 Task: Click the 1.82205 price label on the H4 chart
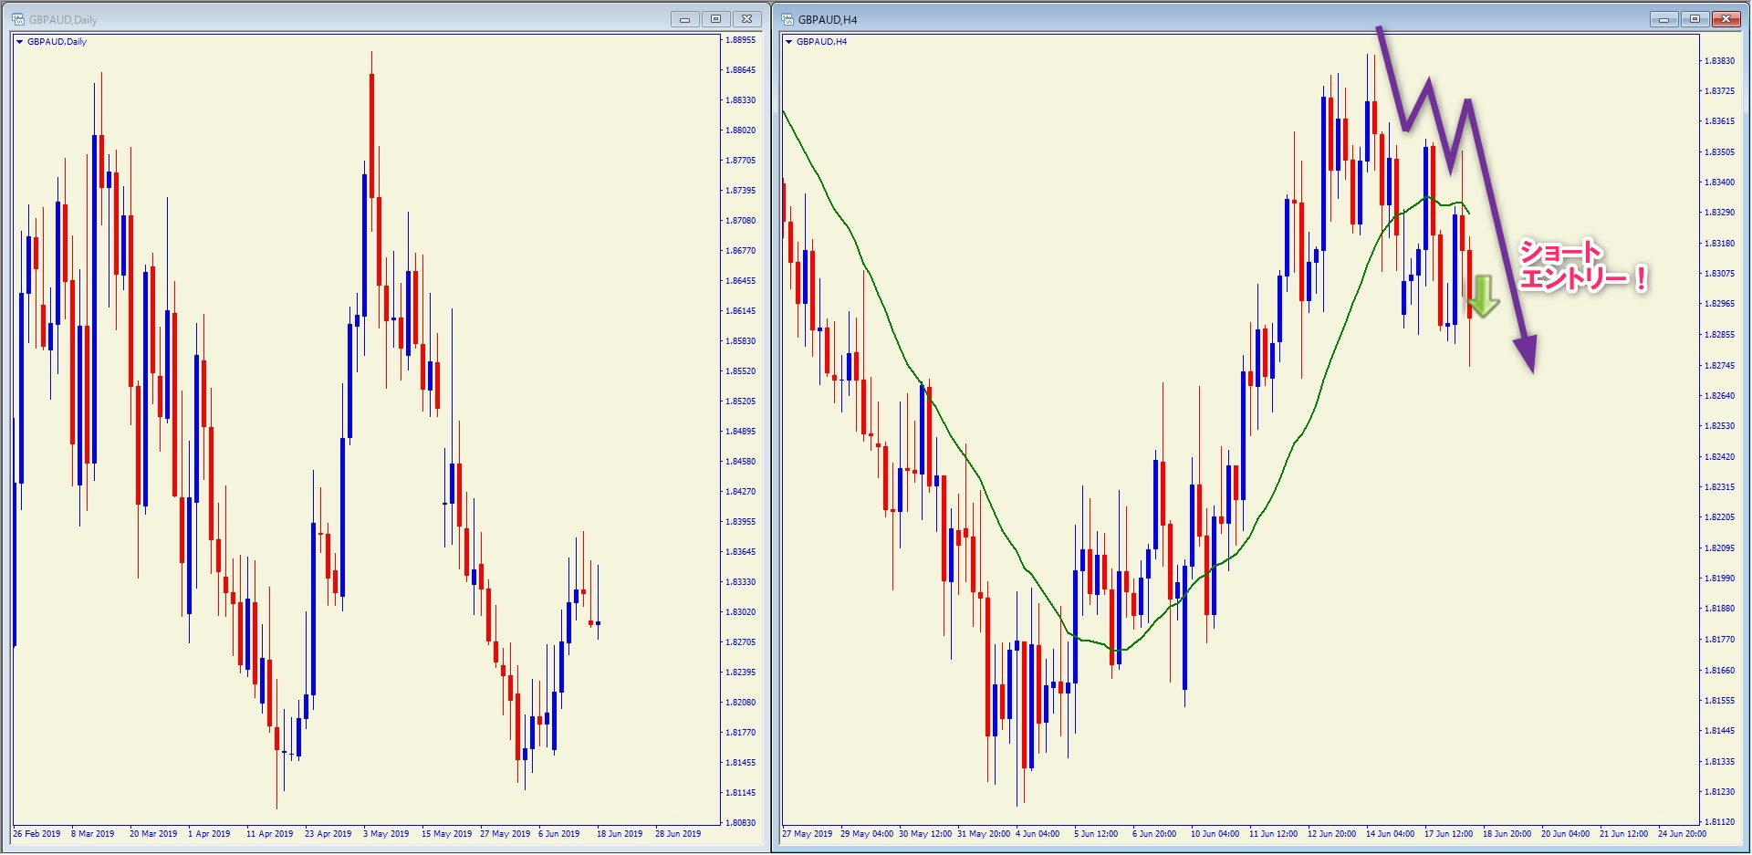[x=1720, y=517]
